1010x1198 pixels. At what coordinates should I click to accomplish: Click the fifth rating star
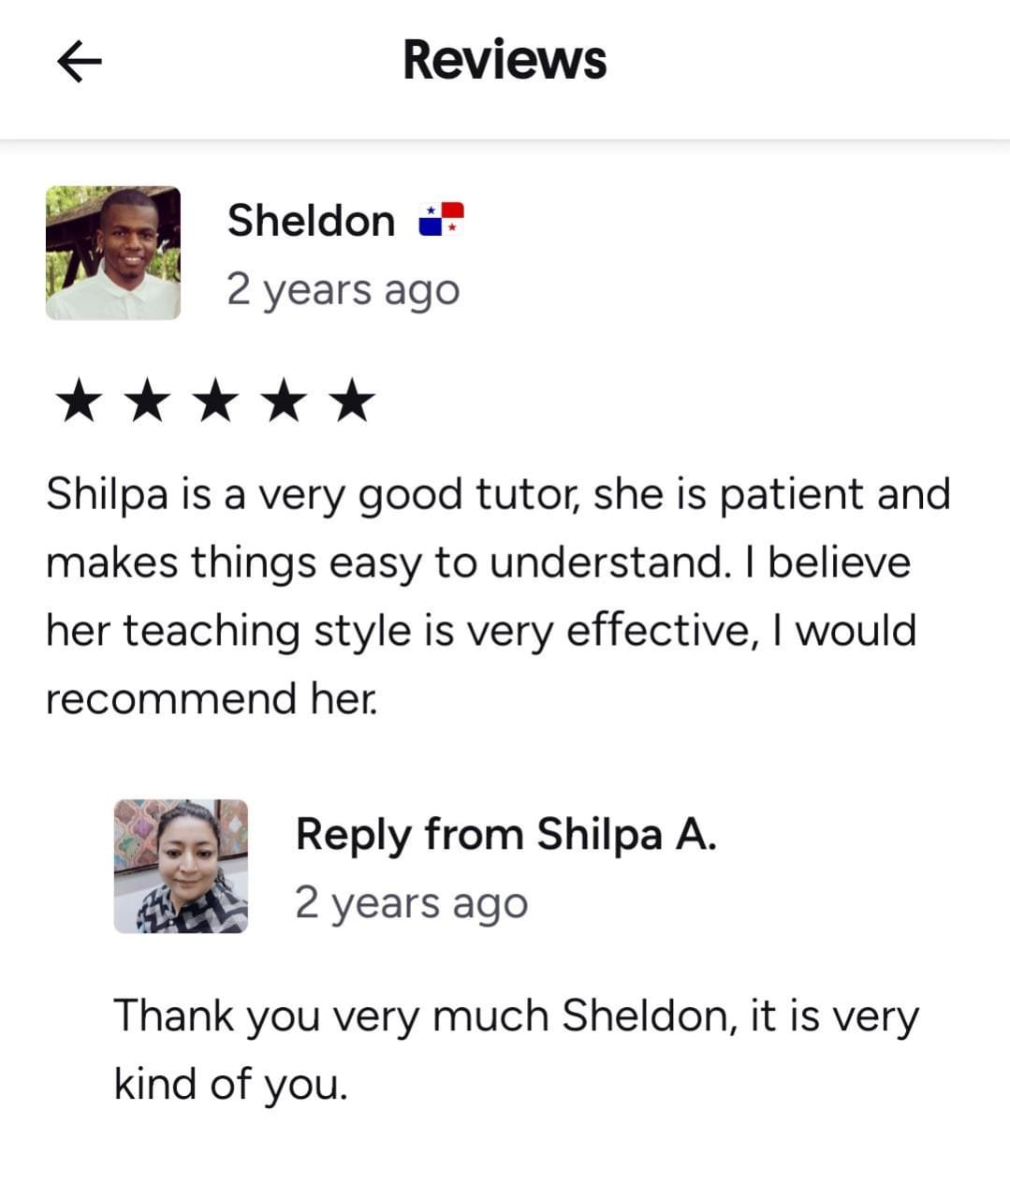tap(353, 401)
